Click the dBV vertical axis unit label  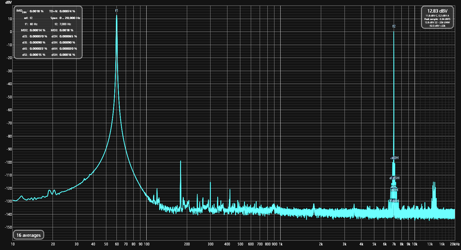tap(8, 2)
